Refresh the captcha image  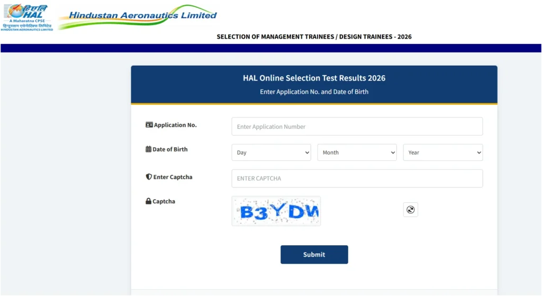click(410, 210)
